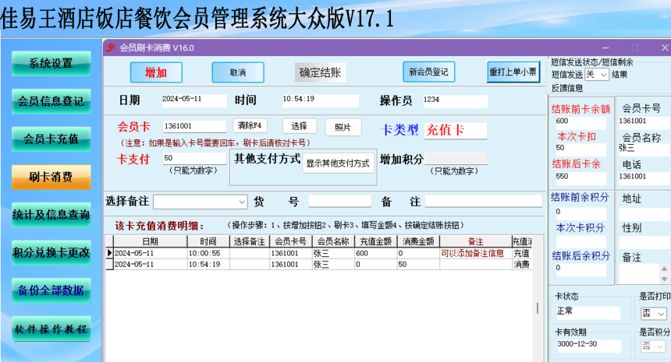Click the 照片 button
Viewport: 671px width, 362px height.
[343, 127]
